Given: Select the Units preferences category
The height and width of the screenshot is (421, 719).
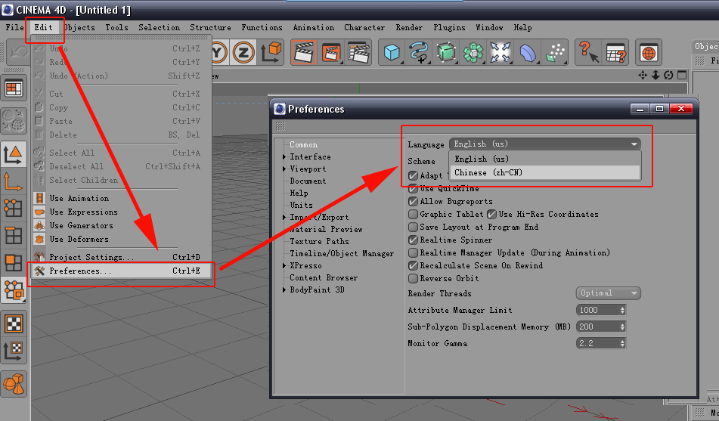Looking at the screenshot, I should [301, 205].
